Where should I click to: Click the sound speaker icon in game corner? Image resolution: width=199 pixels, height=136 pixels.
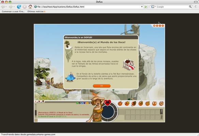click(157, 26)
